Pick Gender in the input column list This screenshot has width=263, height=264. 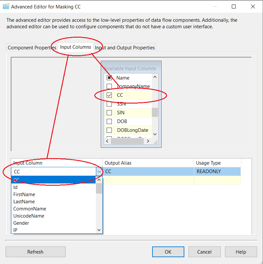coord(21,223)
